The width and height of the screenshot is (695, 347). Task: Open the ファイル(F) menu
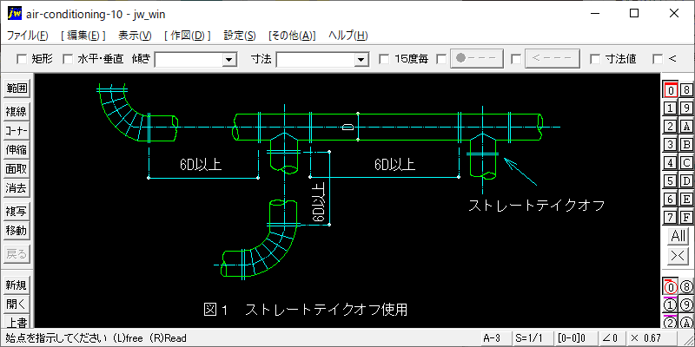tap(28, 36)
